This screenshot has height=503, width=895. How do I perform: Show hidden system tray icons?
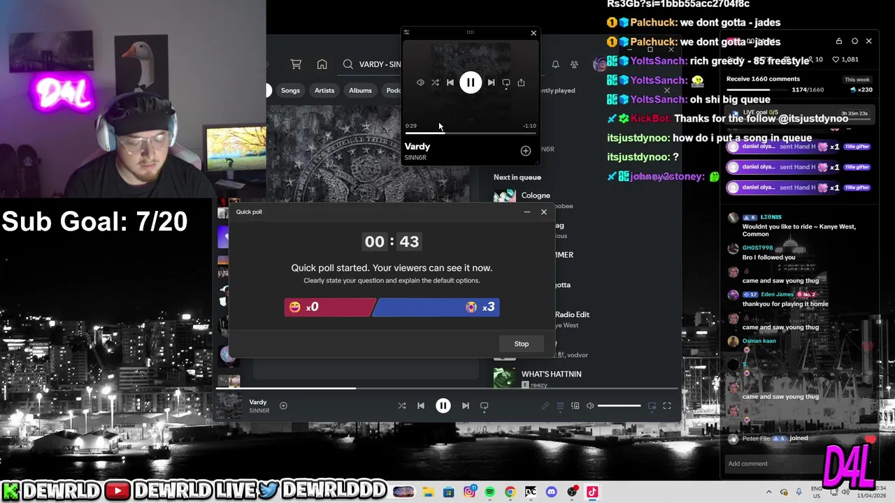coord(769,492)
